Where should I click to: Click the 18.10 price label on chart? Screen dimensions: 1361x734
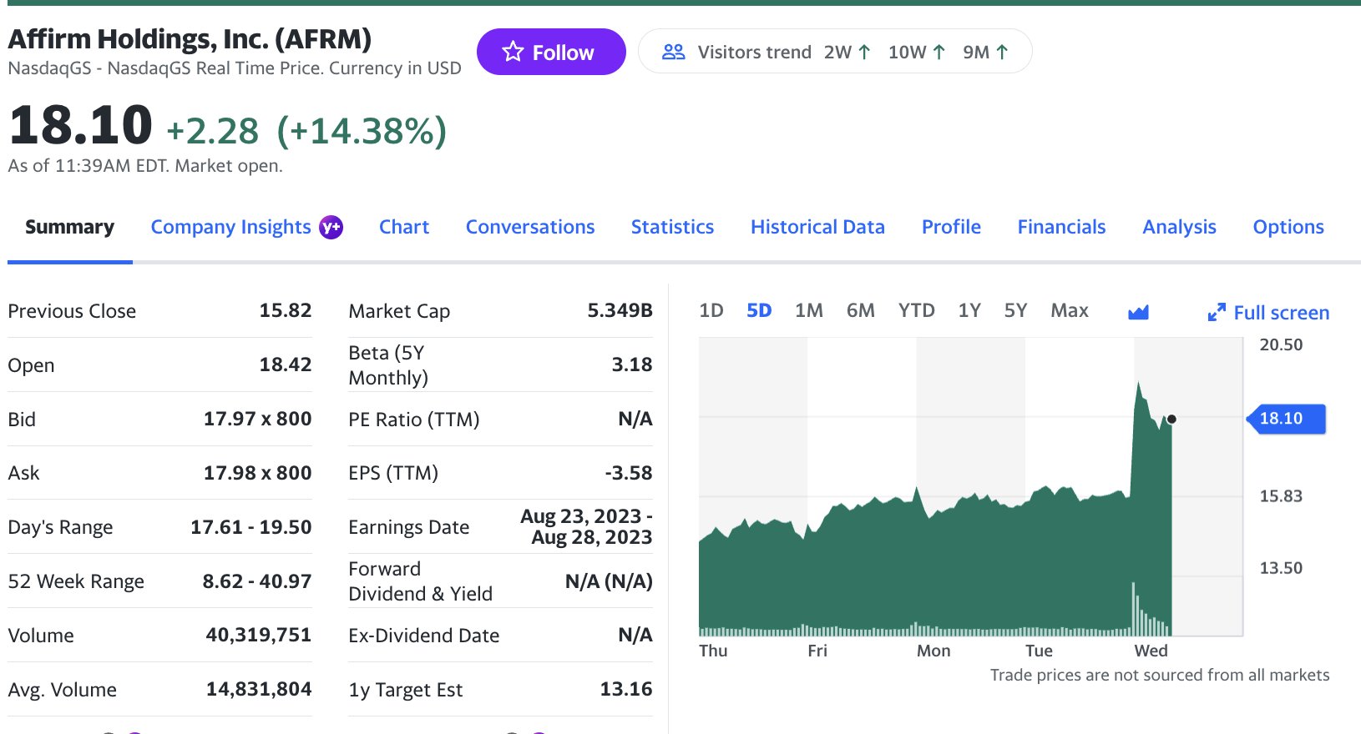(x=1286, y=419)
